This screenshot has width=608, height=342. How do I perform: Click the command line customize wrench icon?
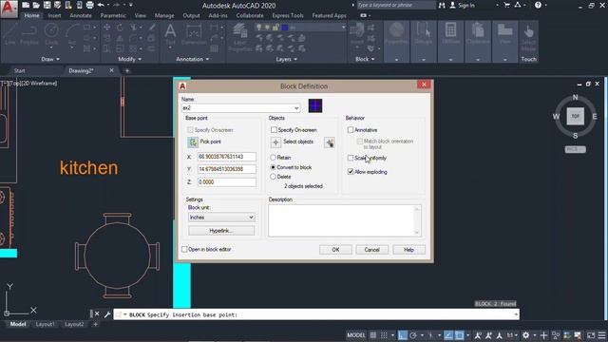pos(107,314)
